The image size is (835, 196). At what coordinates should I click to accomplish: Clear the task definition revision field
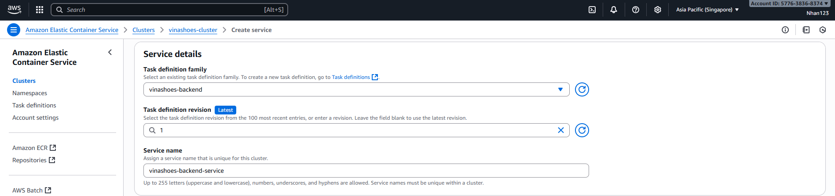(561, 130)
